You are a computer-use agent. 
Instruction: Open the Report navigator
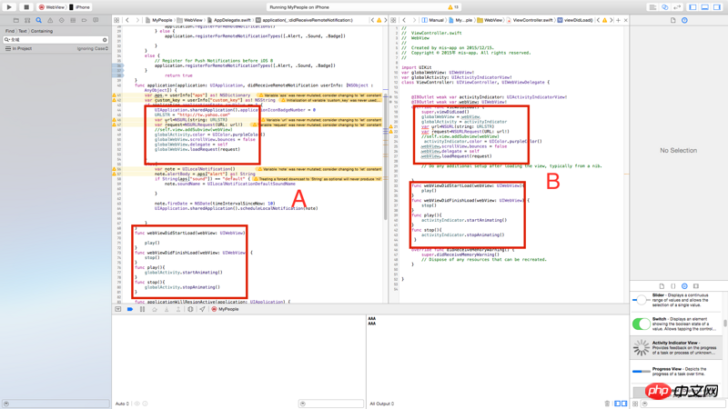click(x=96, y=20)
